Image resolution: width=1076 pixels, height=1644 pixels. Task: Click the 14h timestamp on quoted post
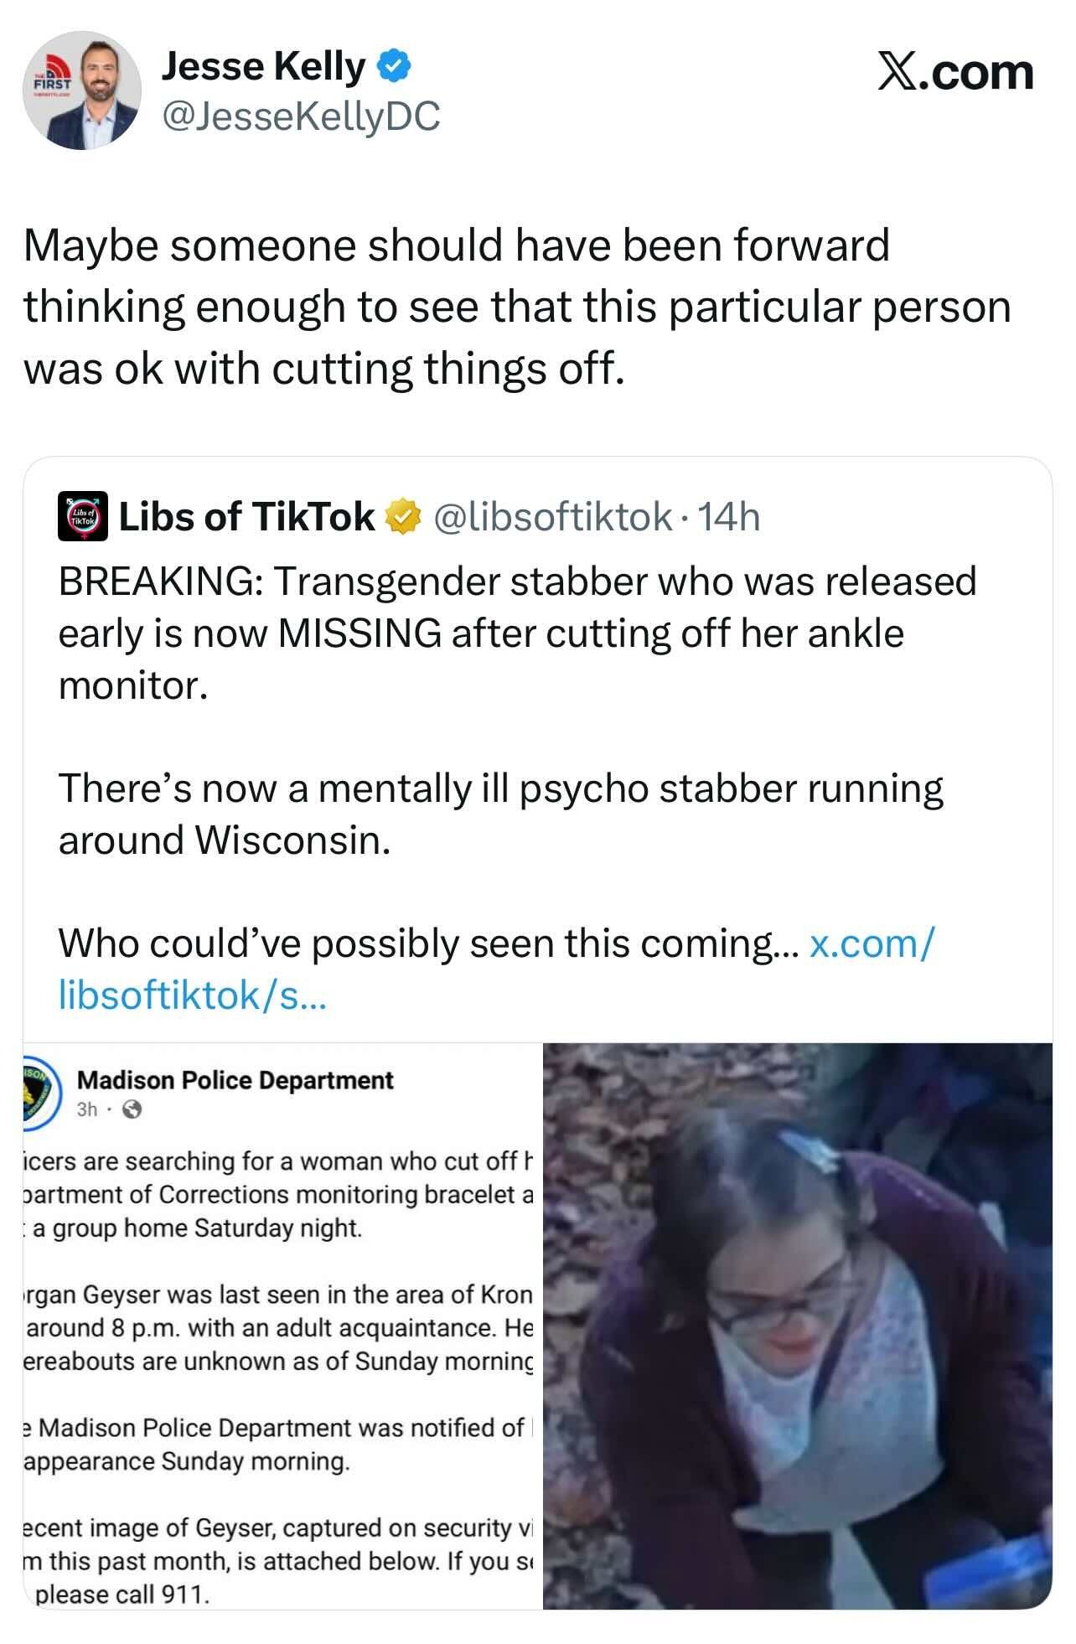tap(729, 517)
